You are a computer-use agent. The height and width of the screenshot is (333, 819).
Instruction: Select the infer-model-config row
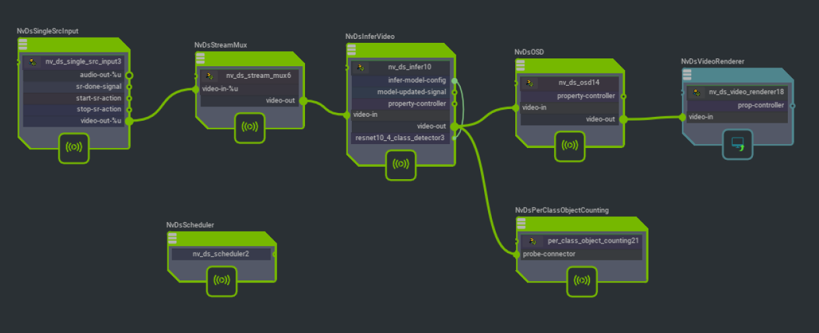[x=400, y=80]
